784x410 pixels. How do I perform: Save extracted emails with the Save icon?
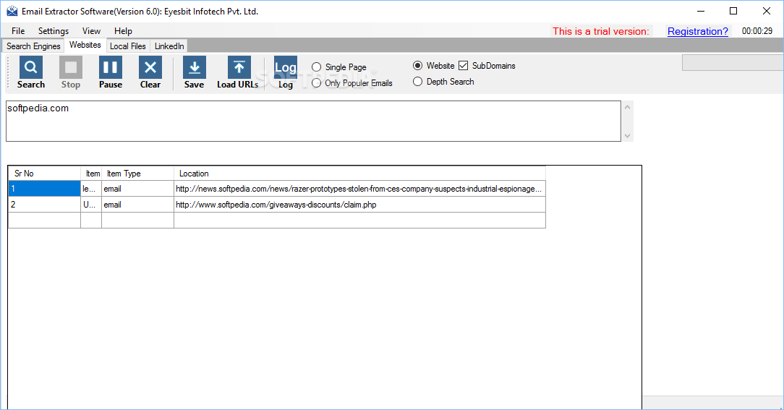click(194, 67)
